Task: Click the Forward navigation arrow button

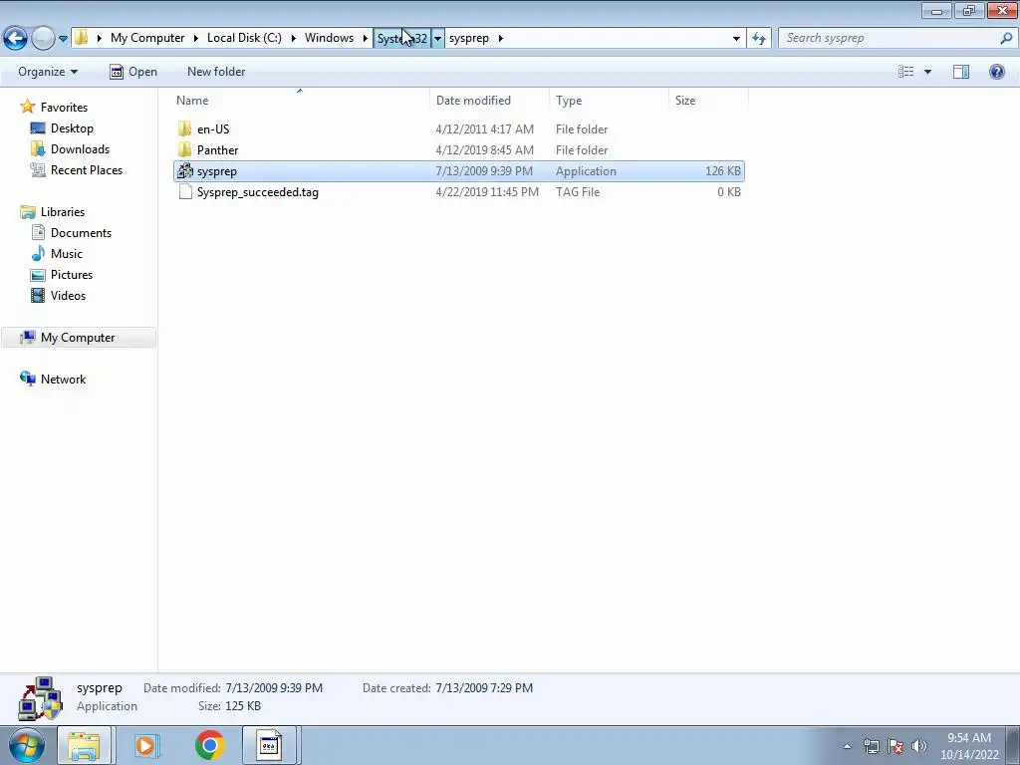Action: pos(43,38)
